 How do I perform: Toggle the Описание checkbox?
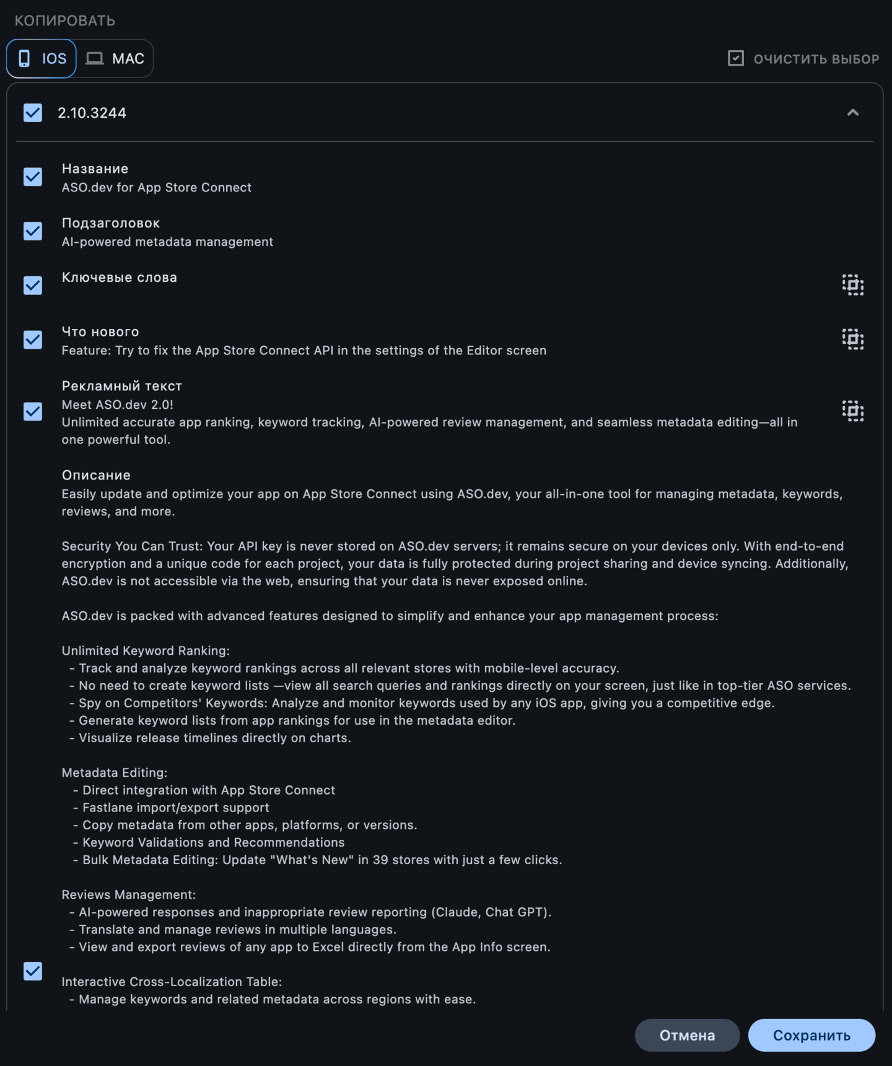point(33,971)
